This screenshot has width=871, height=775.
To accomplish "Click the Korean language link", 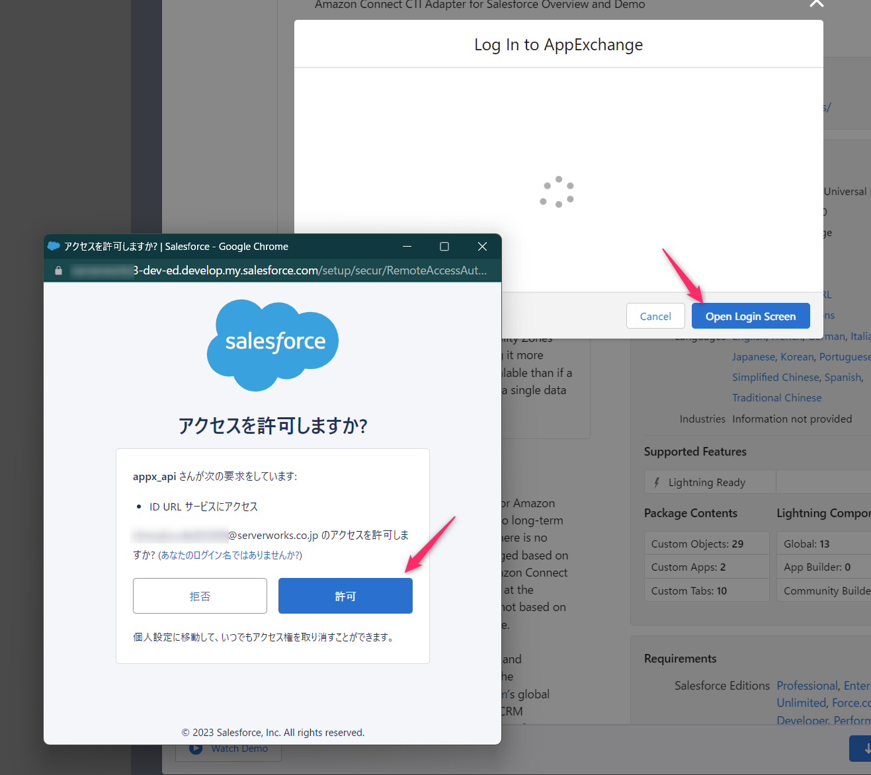I will click(x=797, y=356).
